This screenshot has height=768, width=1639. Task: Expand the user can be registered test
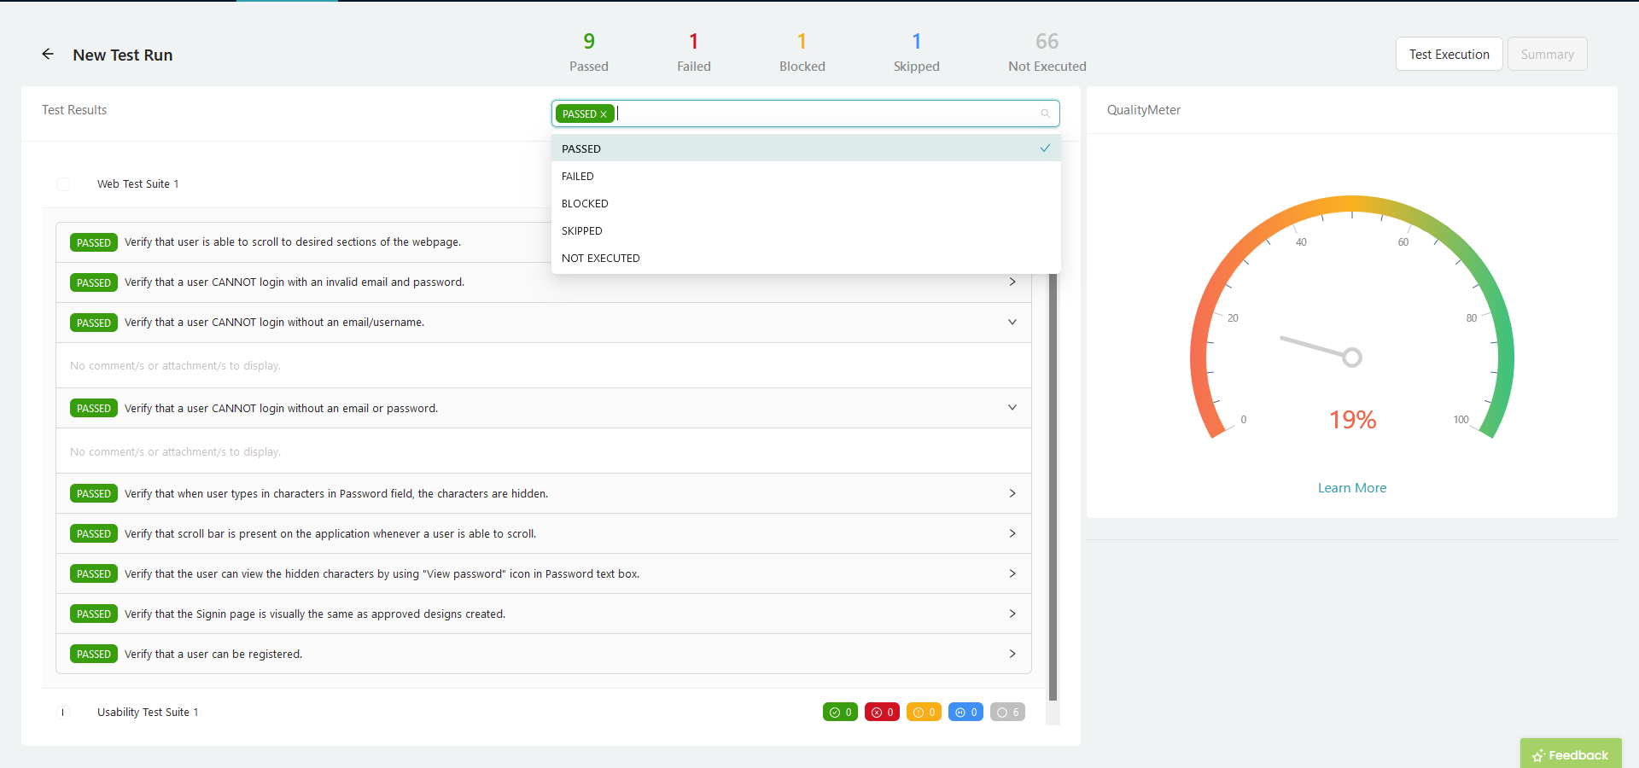(x=1012, y=654)
